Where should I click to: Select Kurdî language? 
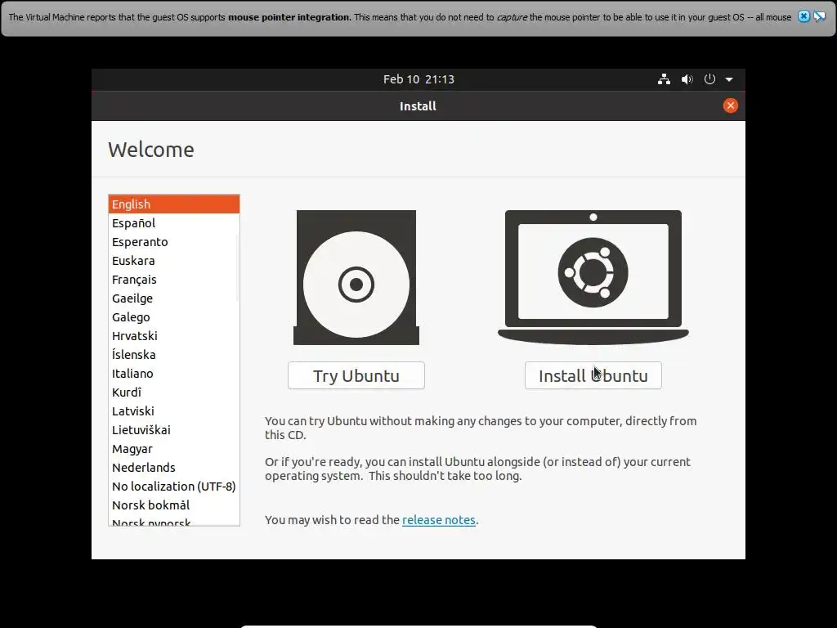[x=174, y=392]
